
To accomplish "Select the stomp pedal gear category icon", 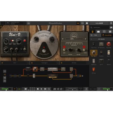I will pyautogui.click(x=92, y=32).
